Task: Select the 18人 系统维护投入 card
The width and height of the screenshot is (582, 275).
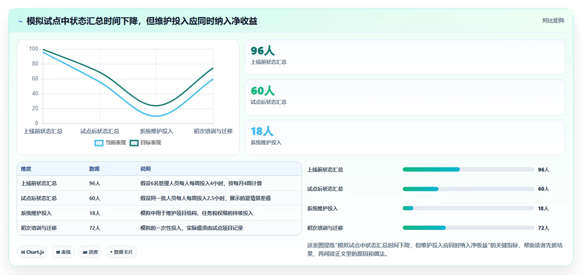Action: click(405, 137)
